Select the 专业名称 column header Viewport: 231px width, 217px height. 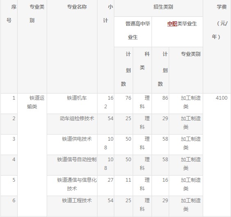[72, 46]
